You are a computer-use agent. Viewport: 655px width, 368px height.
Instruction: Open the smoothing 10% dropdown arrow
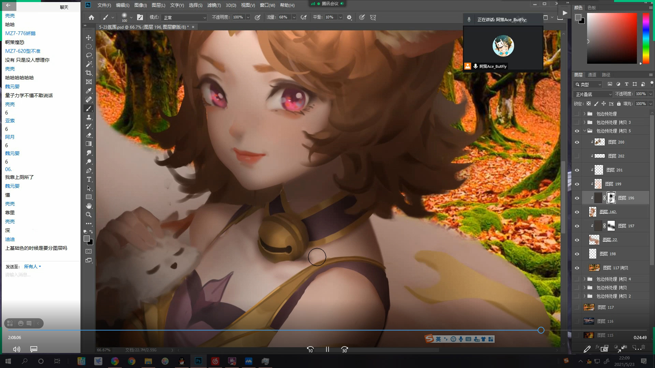340,17
